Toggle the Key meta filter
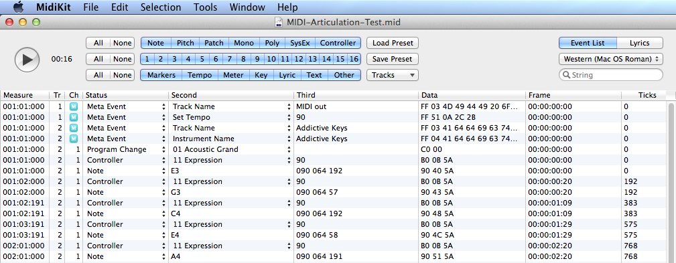The height and width of the screenshot is (263, 676). 261,75
